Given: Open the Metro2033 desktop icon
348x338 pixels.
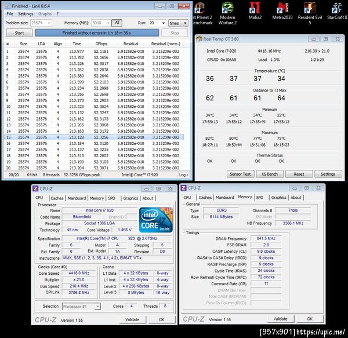Looking at the screenshot, I should [282, 10].
